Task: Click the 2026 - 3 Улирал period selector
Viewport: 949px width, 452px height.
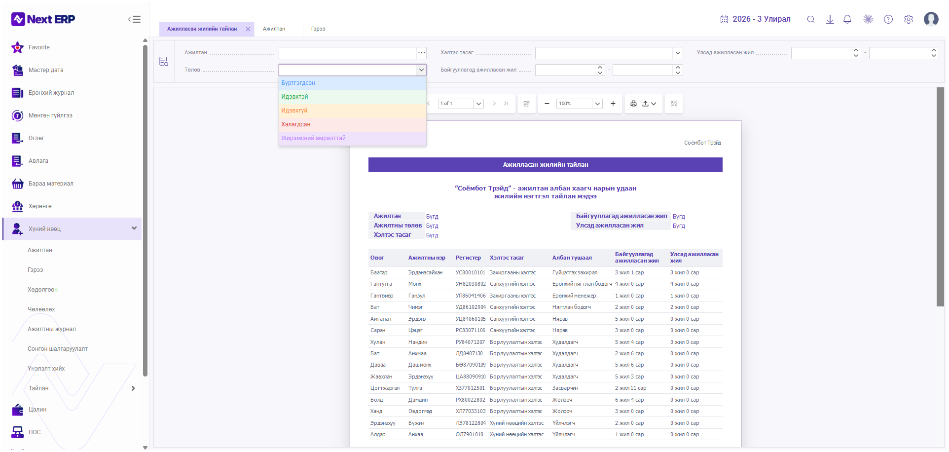Action: coord(755,19)
